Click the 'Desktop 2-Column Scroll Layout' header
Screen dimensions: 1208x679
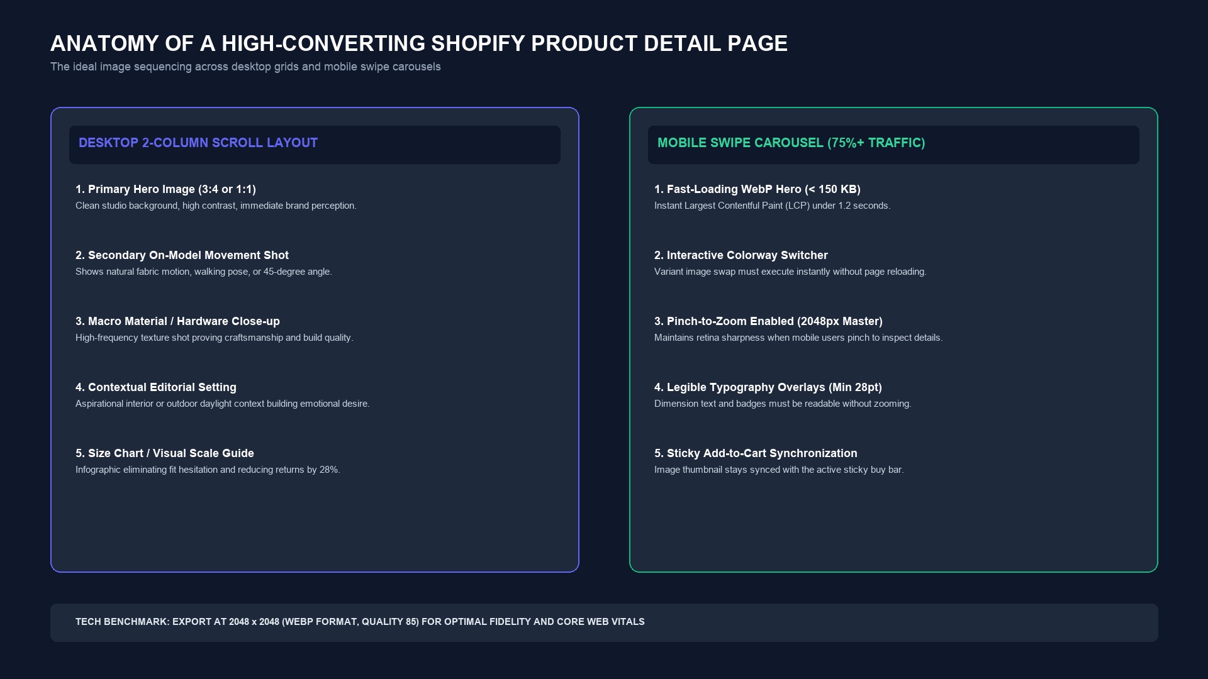198,143
